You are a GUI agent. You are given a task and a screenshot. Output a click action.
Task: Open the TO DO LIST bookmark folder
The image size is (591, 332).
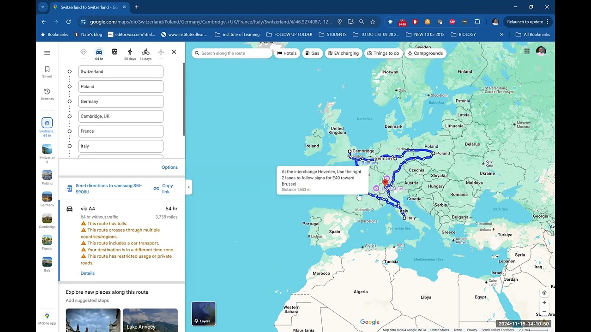[376, 35]
